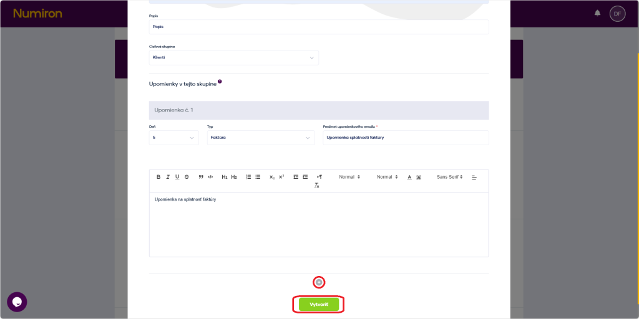The image size is (639, 319).
Task: Apply superscript formatting
Action: [281, 177]
